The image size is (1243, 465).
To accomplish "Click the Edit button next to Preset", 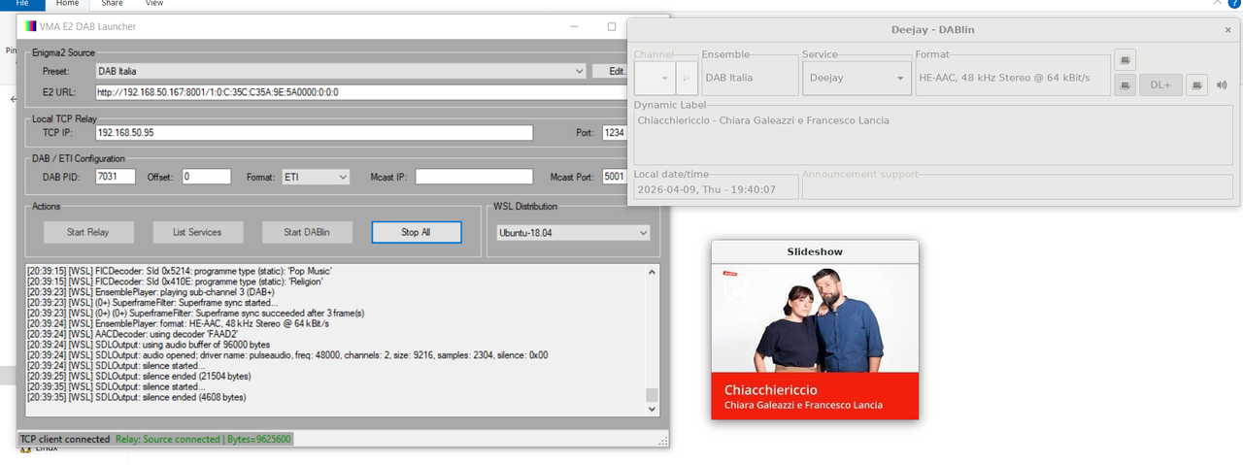I will tap(615, 71).
